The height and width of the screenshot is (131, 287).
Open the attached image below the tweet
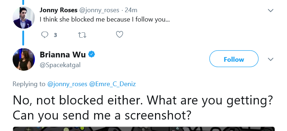[x=144, y=129]
